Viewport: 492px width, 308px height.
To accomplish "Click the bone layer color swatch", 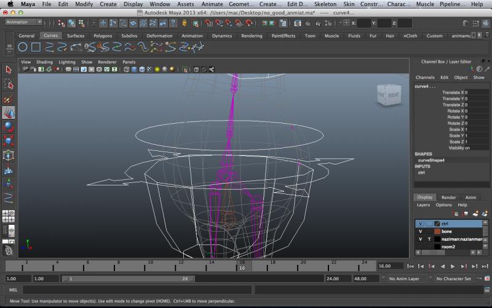I will tap(437, 231).
